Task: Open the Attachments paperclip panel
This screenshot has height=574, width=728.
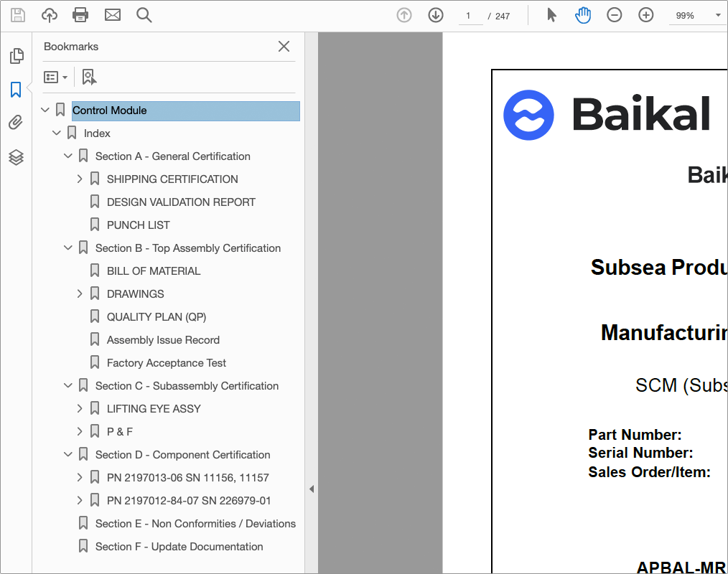Action: coord(16,123)
